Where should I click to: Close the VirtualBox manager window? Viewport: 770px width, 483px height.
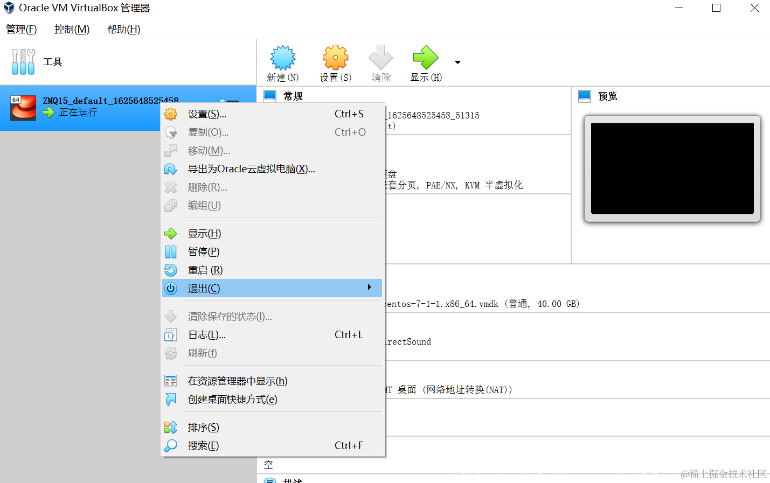(754, 8)
